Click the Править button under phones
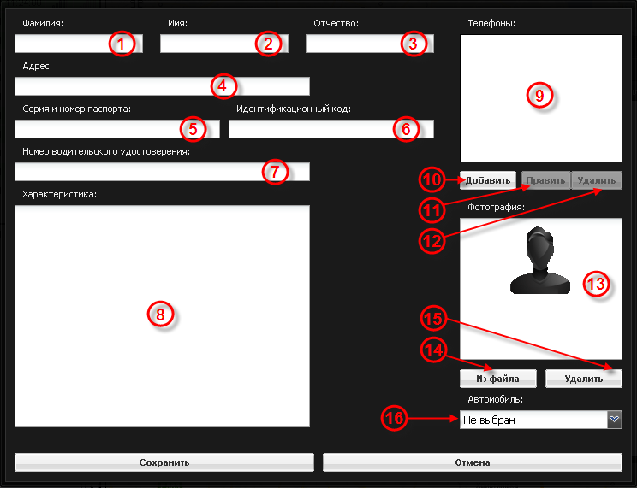The width and height of the screenshot is (637, 488). 545,180
